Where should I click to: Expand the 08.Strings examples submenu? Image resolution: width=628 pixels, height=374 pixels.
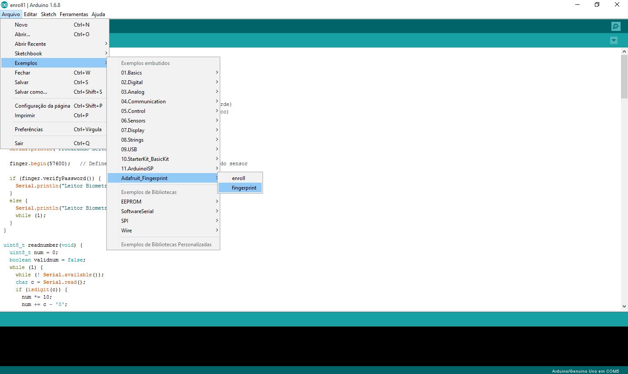click(163, 140)
